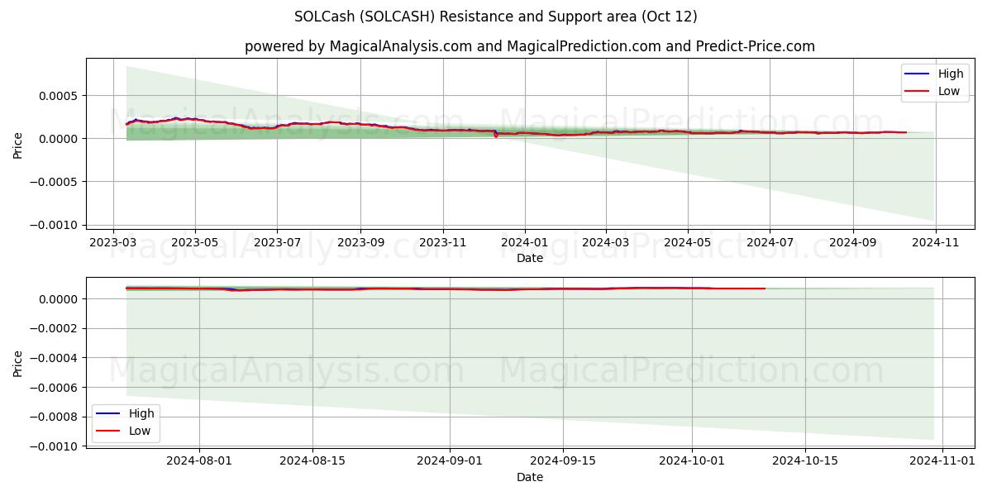
Task: Click the '2023-07' x-axis label in the top chart
Action: (x=277, y=243)
